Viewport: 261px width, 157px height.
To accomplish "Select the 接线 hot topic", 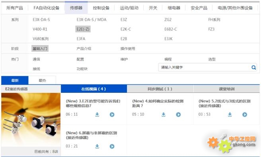I will coord(36,69).
